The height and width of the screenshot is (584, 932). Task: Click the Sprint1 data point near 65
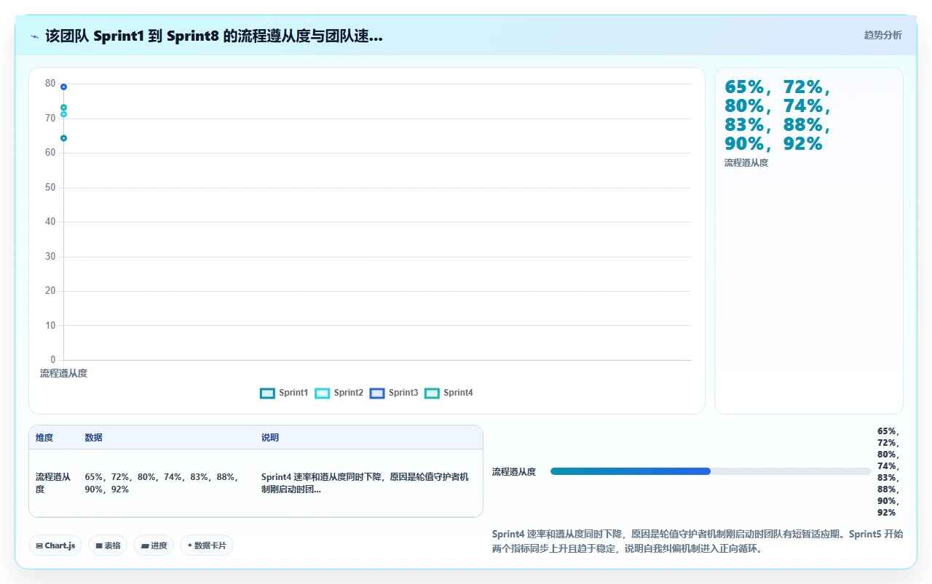pos(63,138)
